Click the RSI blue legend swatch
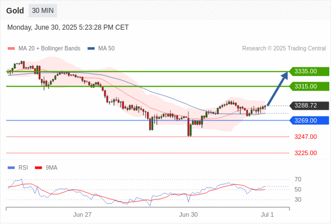331x224 pixels. (x=11, y=168)
